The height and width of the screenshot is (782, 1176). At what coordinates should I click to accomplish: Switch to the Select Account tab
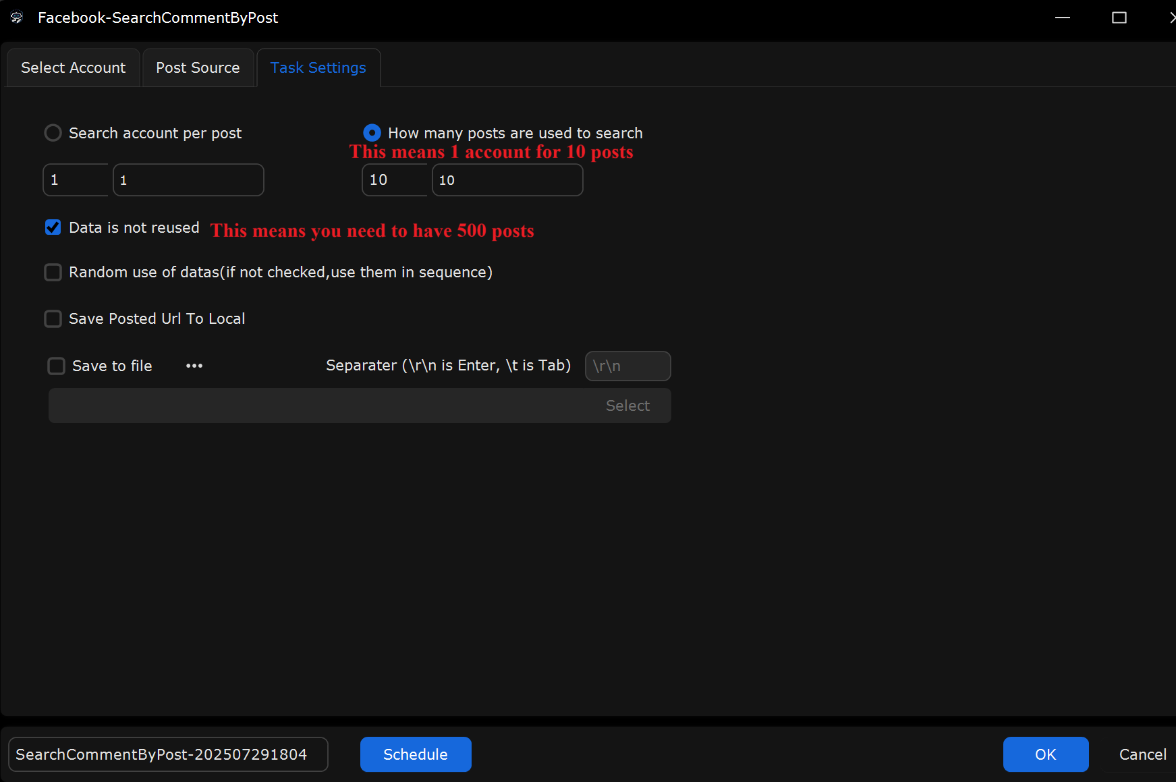73,67
